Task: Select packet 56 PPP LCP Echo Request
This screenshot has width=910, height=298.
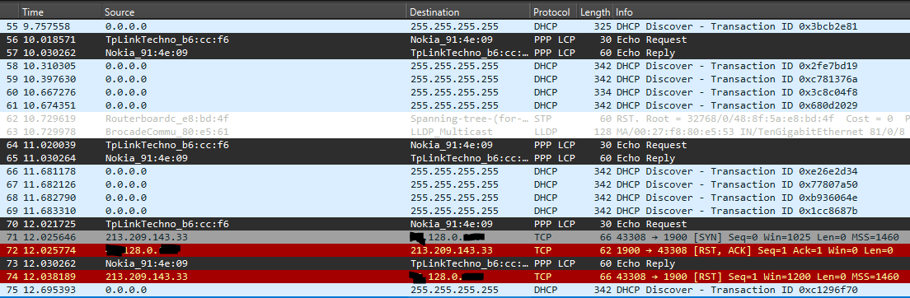Action: pyautogui.click(x=455, y=40)
